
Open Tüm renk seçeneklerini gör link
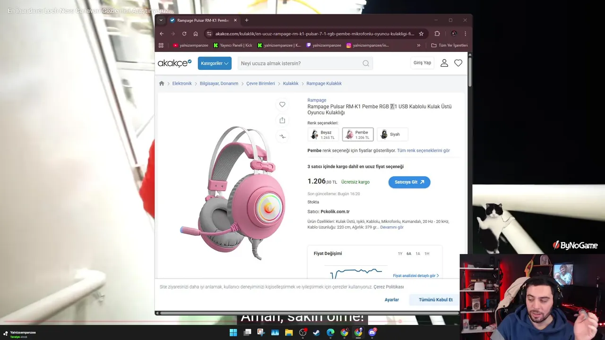click(x=423, y=151)
